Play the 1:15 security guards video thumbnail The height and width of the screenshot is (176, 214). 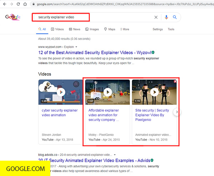click(x=154, y=92)
